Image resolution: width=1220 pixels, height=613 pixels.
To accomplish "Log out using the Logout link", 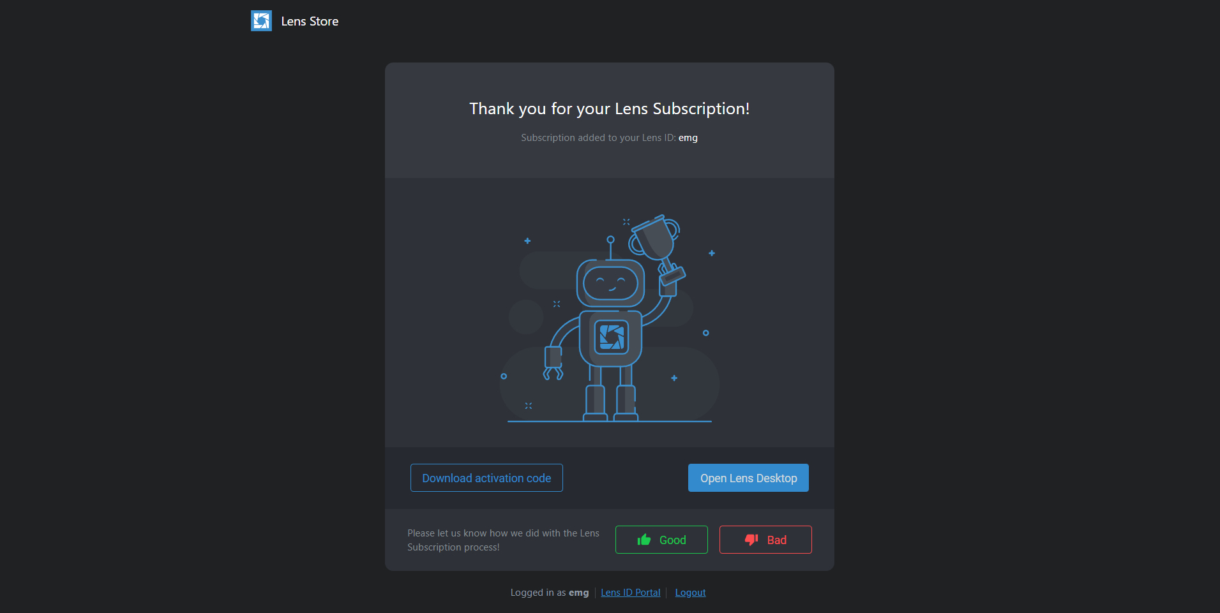I will [690, 593].
